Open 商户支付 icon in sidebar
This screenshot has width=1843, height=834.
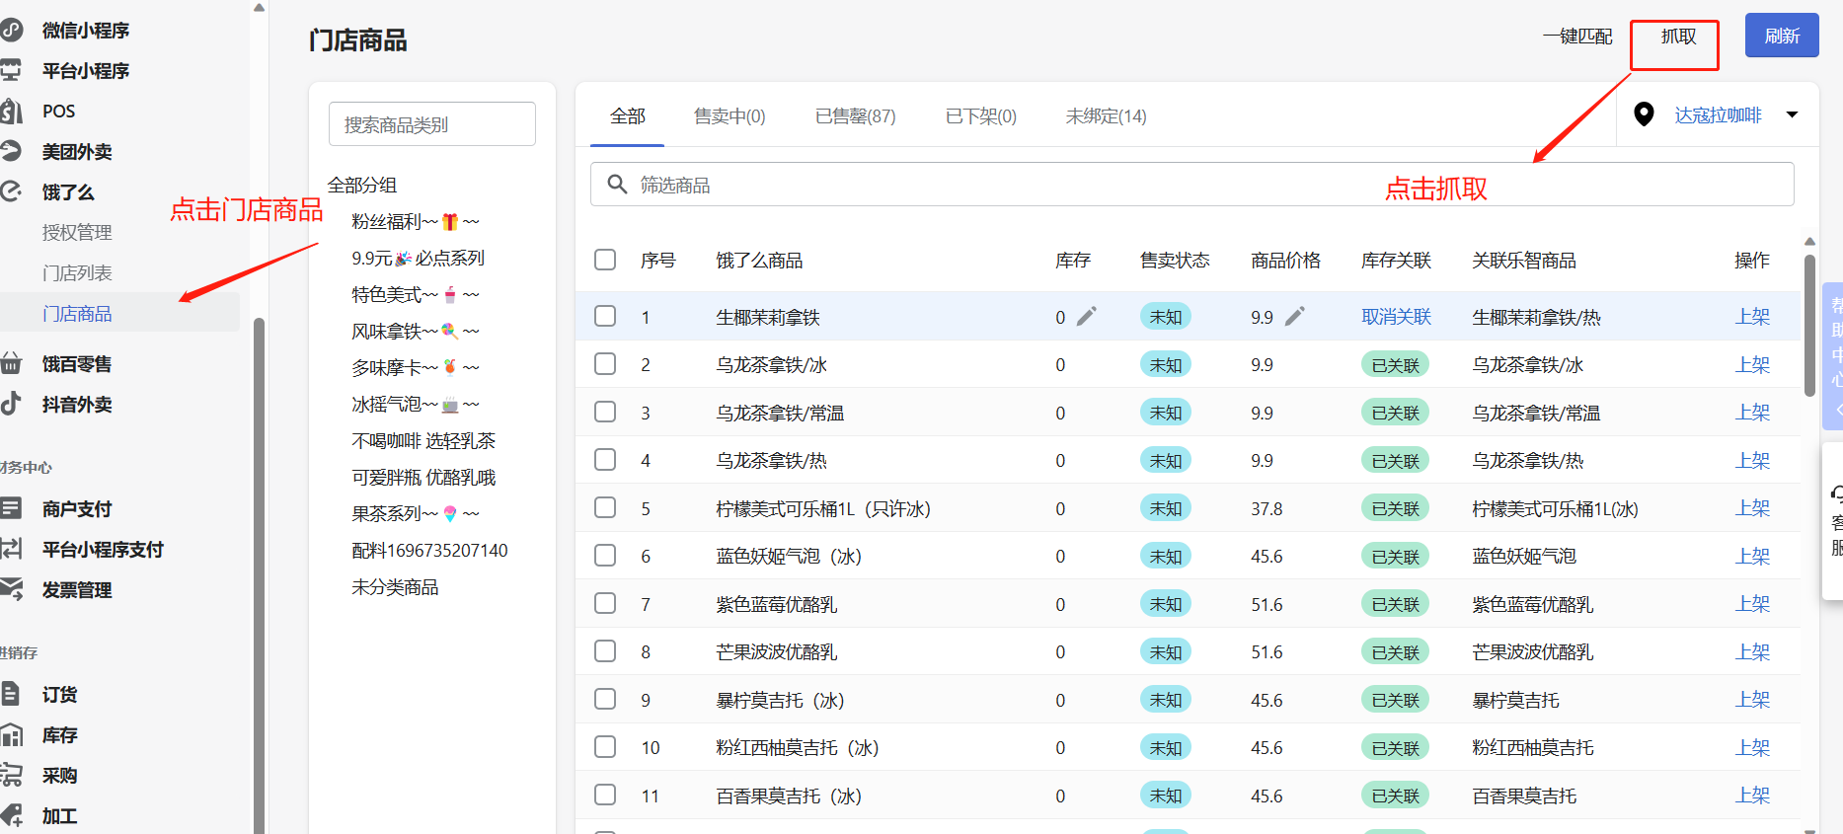coord(11,508)
